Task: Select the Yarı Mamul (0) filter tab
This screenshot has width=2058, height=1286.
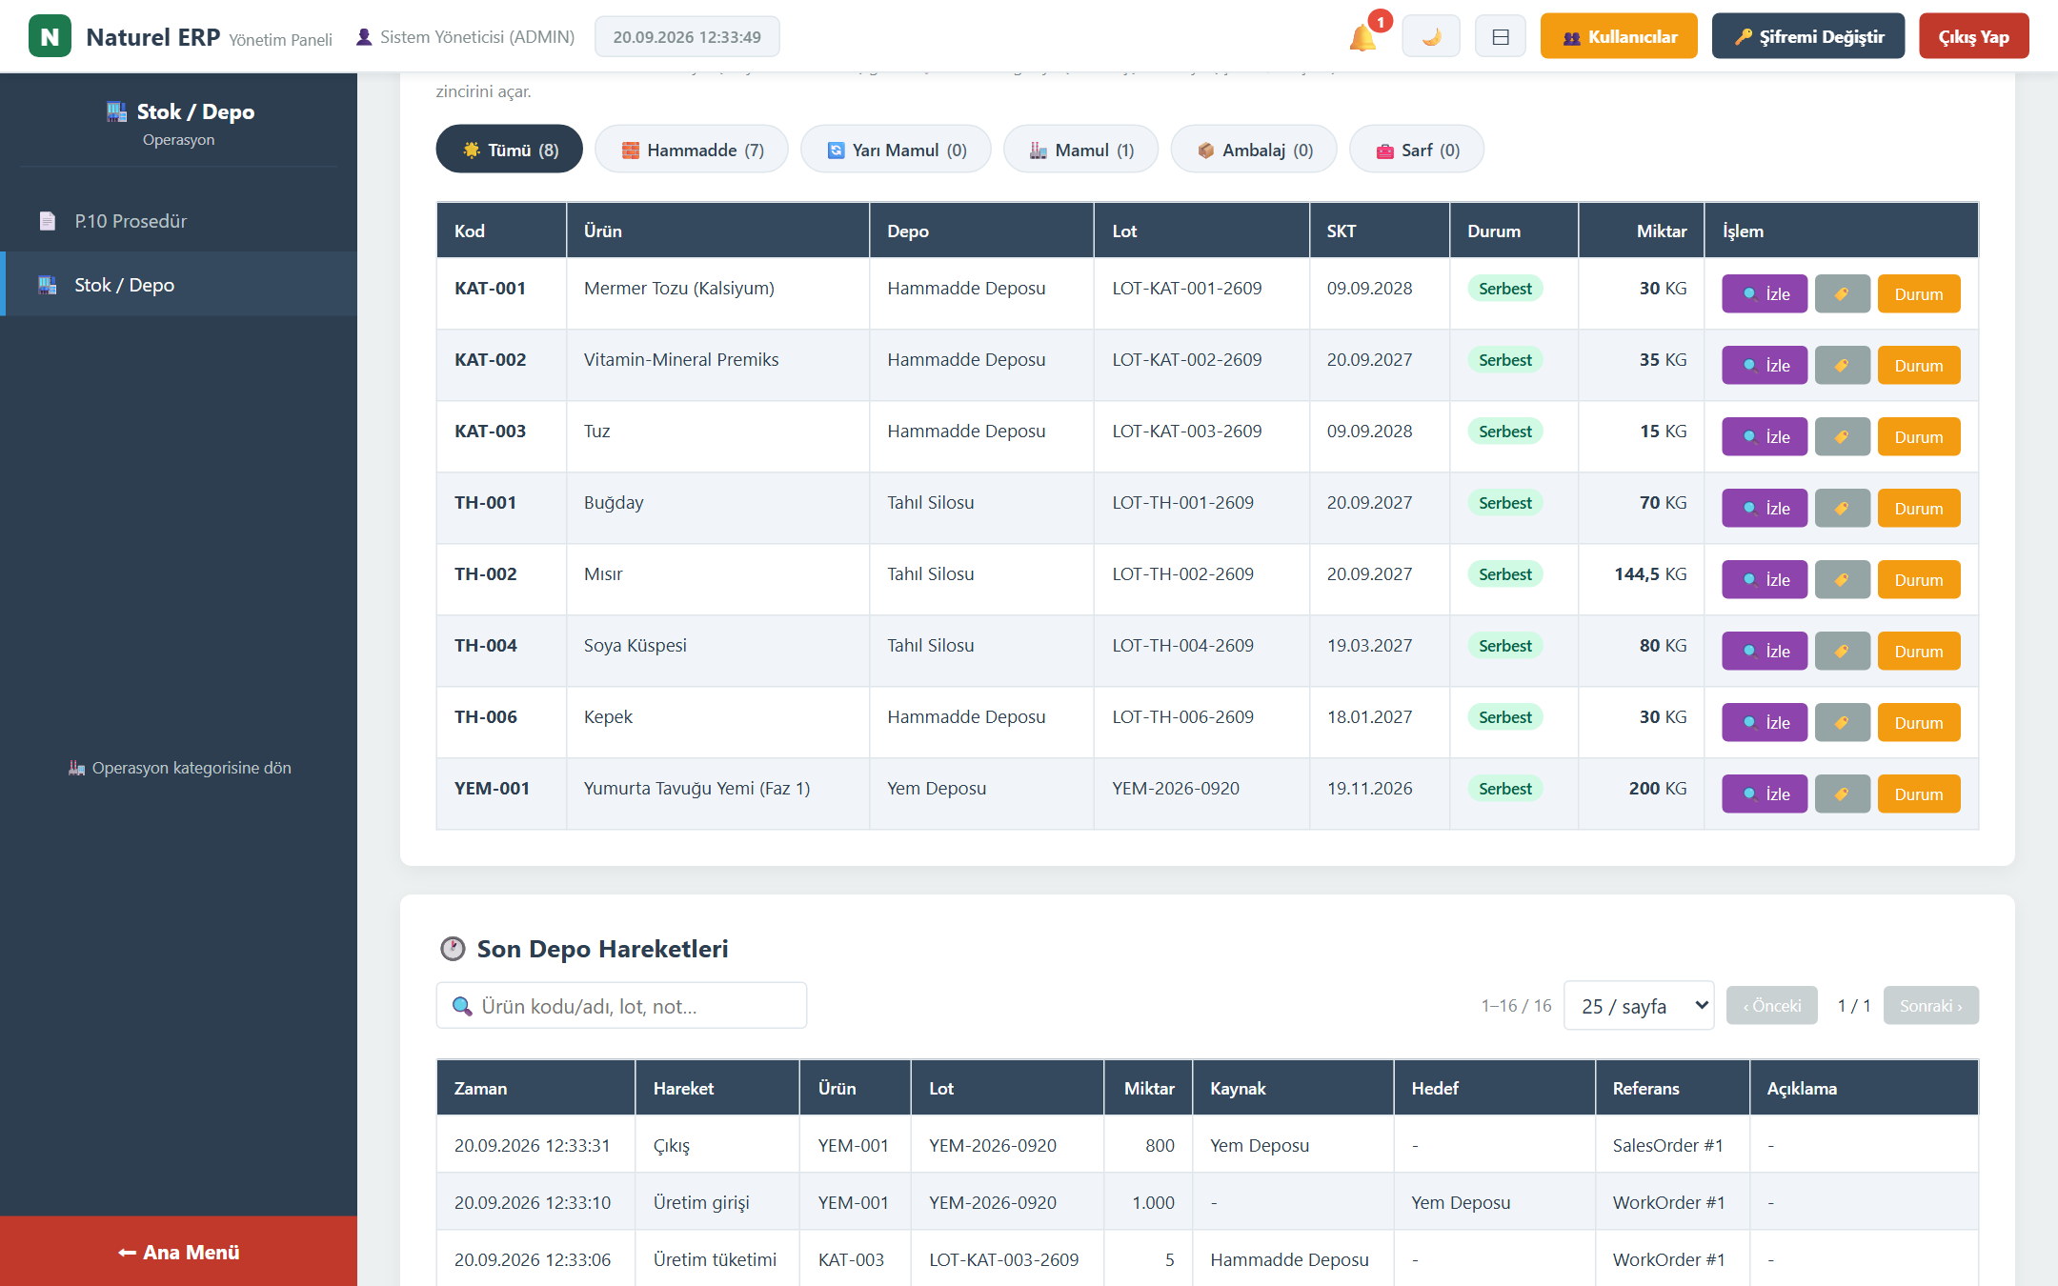Action: pos(896,150)
